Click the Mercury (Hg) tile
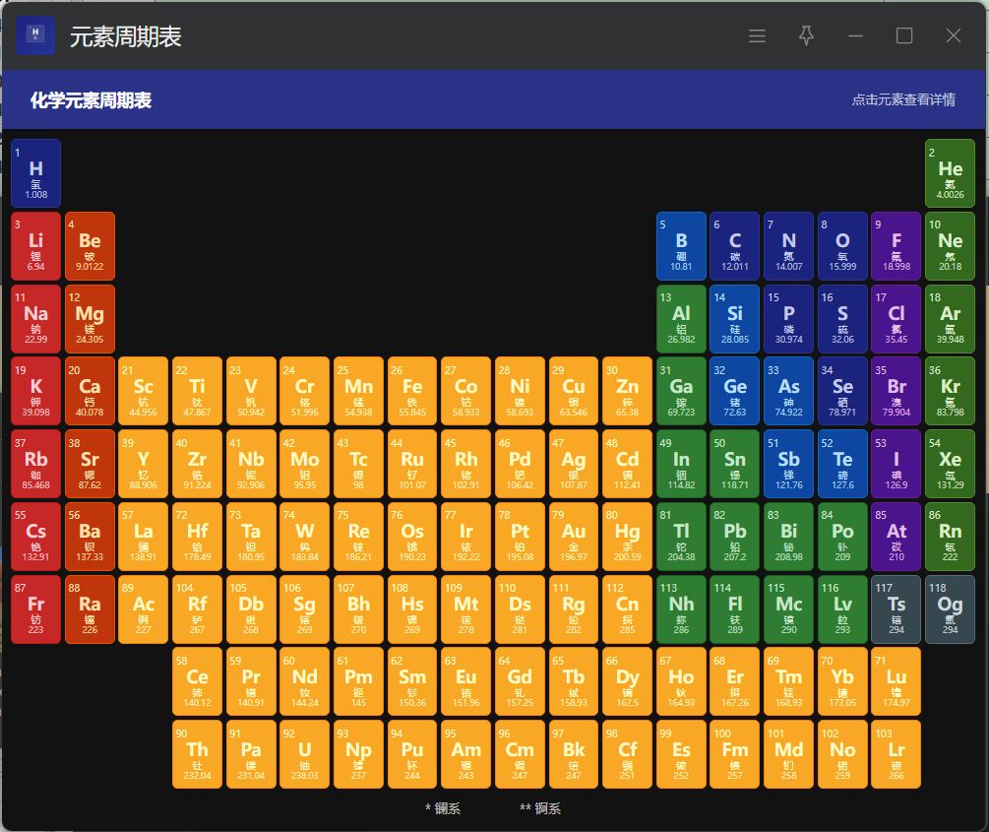This screenshot has width=989, height=832. click(627, 537)
